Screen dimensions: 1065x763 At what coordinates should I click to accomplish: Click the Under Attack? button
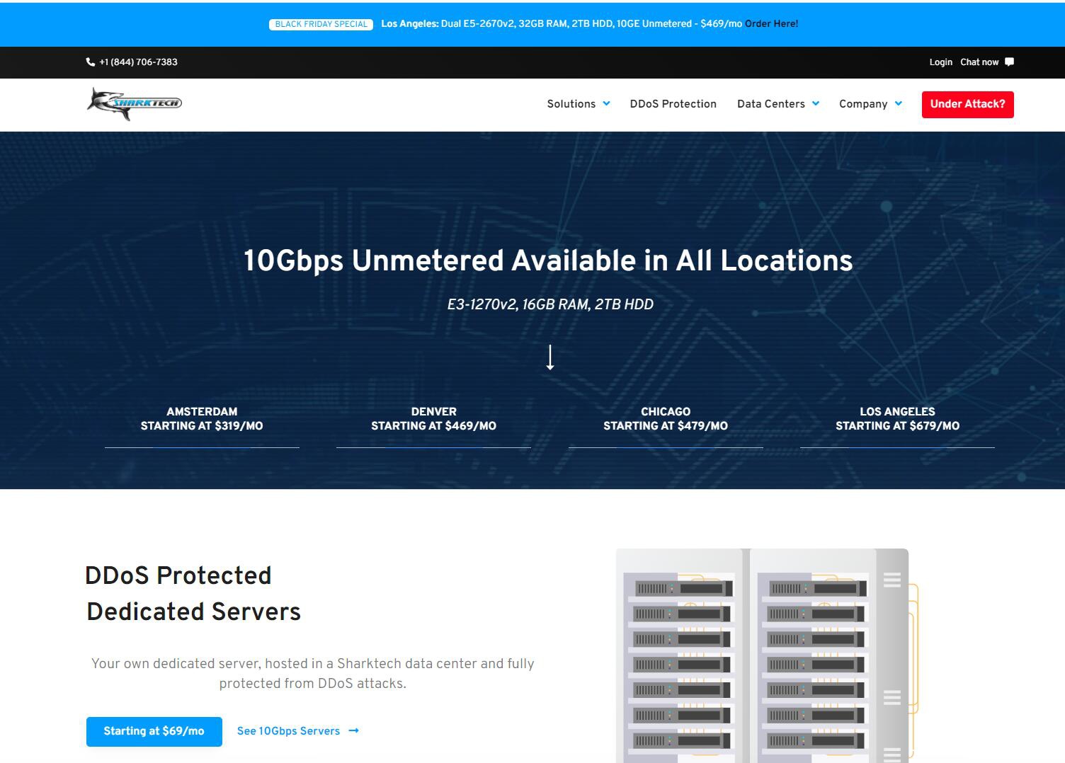967,104
